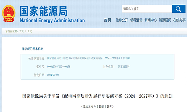
Task: Click the 主办单位 value 国家能源局
Action: (x=124, y=67)
